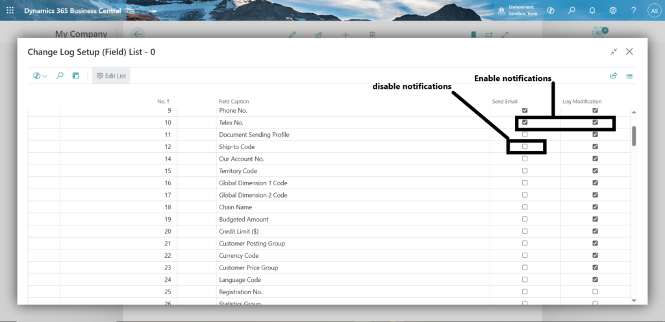Open the app launcher waffle menu
665x322 pixels.
pos(10,10)
